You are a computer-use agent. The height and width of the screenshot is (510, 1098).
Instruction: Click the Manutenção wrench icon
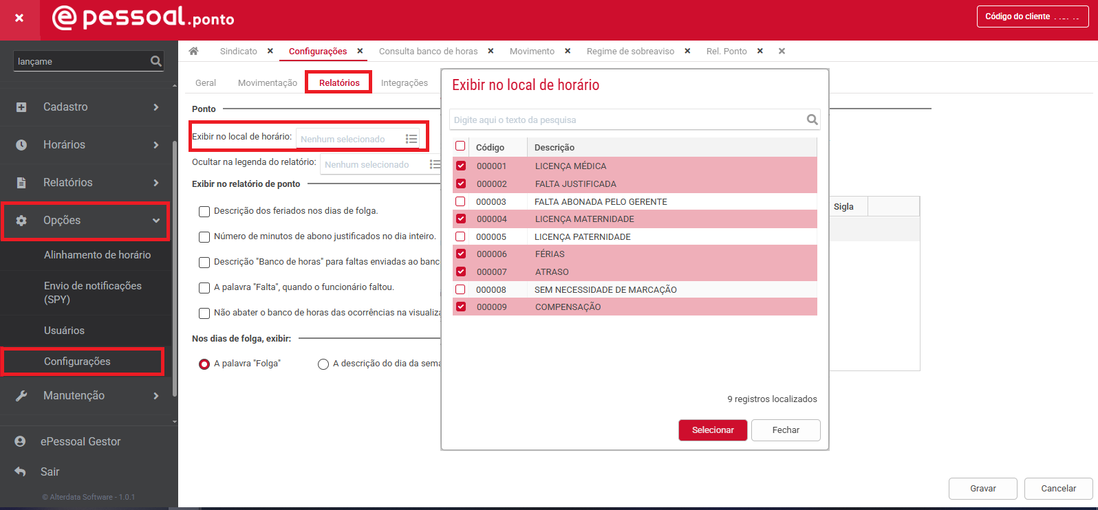[x=21, y=396]
